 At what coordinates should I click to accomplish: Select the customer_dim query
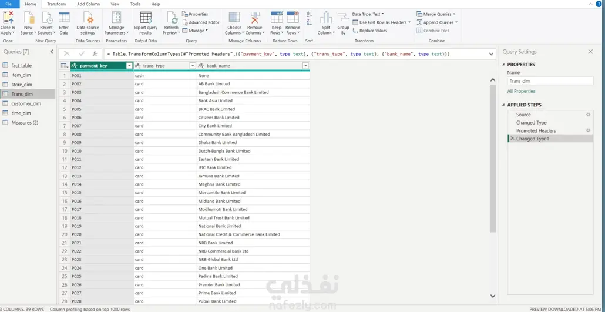coord(28,103)
